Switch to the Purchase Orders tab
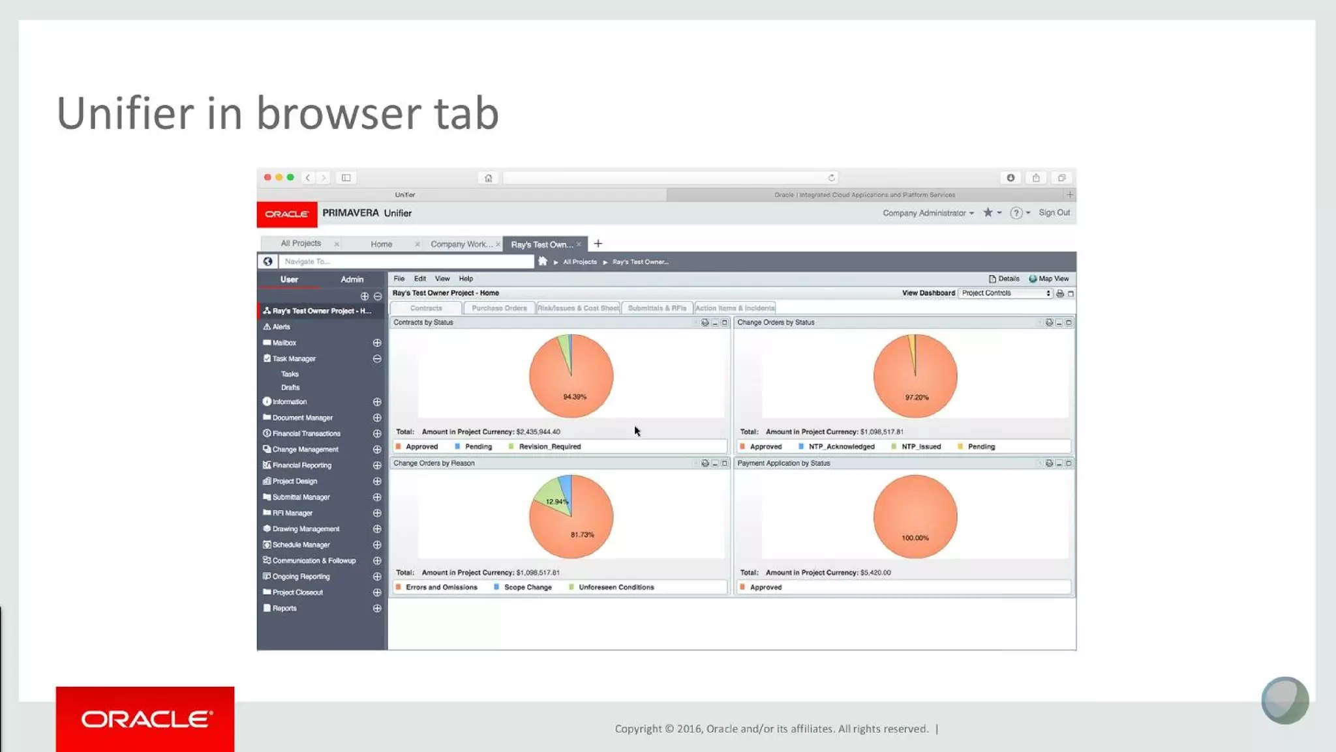The image size is (1336, 752). (x=499, y=308)
